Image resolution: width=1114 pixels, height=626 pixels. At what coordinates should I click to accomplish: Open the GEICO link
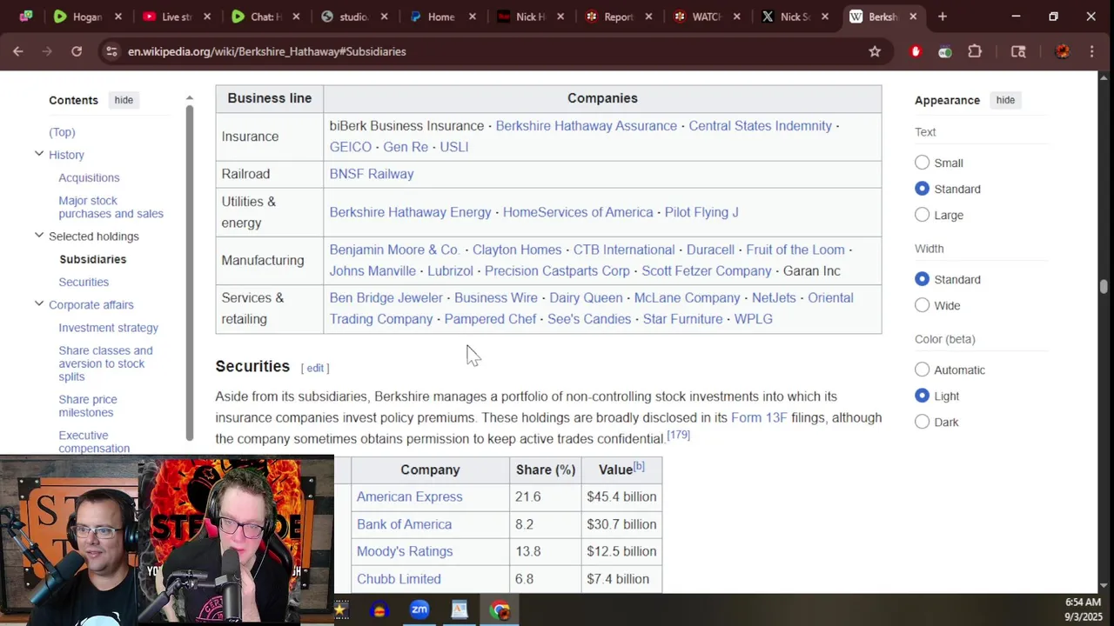click(x=350, y=147)
